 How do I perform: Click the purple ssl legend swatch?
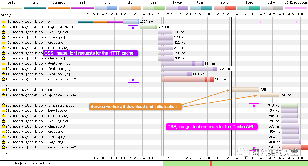tap(83, 8)
